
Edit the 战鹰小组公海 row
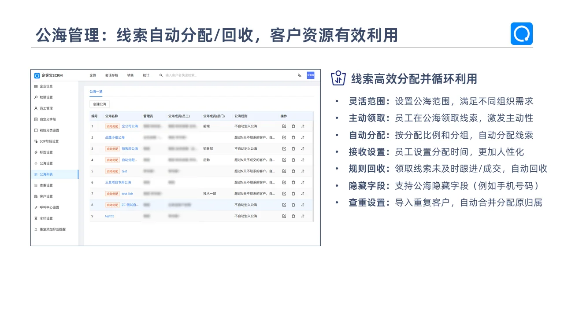tap(284, 137)
